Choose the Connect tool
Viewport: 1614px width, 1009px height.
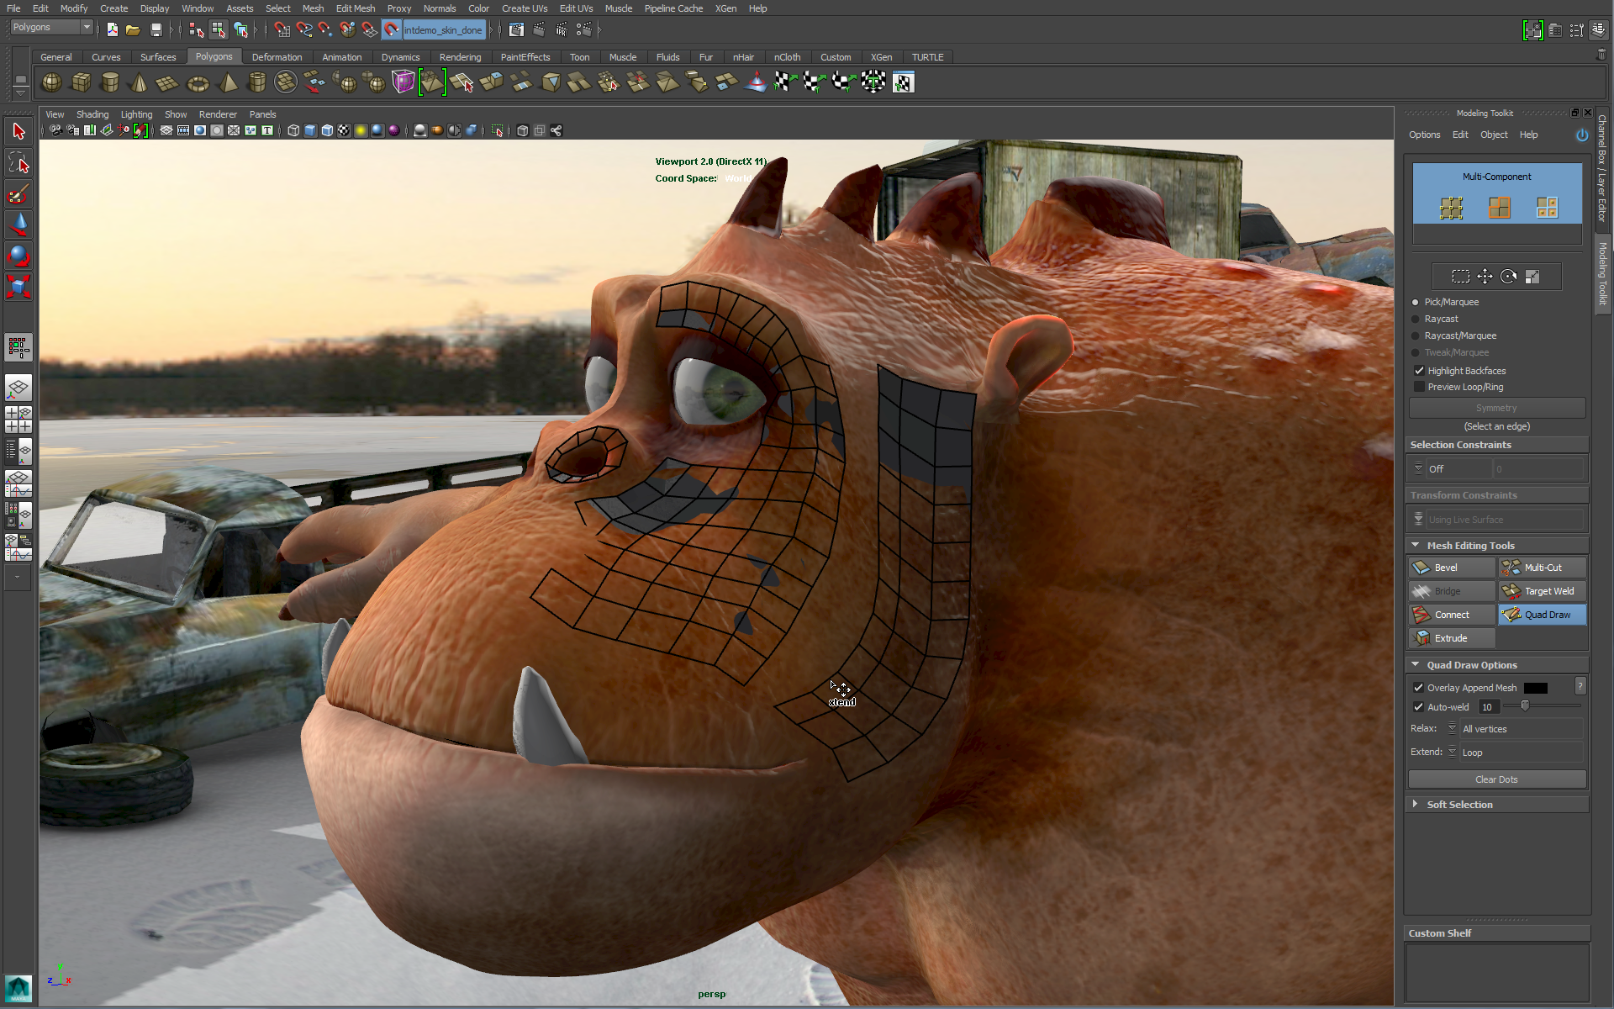point(1452,615)
